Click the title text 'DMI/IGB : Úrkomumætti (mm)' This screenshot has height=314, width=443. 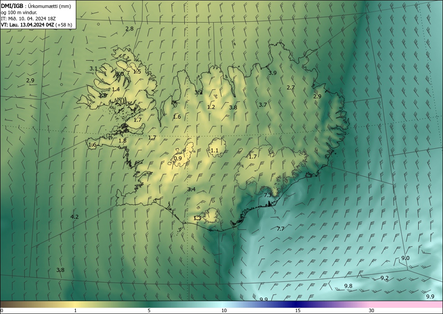click(36, 6)
